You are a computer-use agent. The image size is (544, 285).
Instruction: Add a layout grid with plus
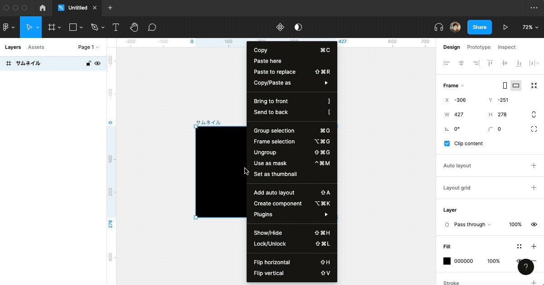tap(534, 188)
